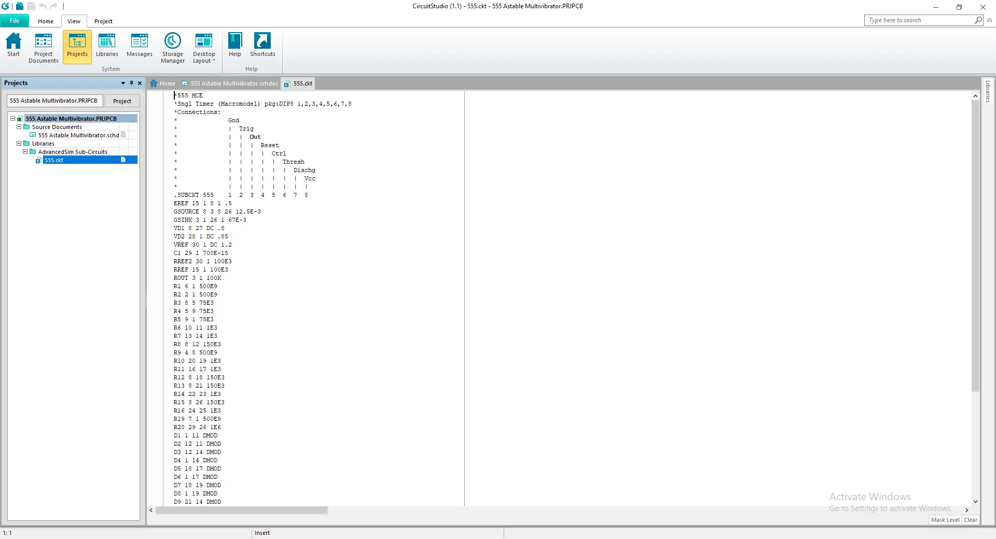This screenshot has height=539, width=996.
Task: Click the Redo arrow in the title bar
Action: (53, 6)
